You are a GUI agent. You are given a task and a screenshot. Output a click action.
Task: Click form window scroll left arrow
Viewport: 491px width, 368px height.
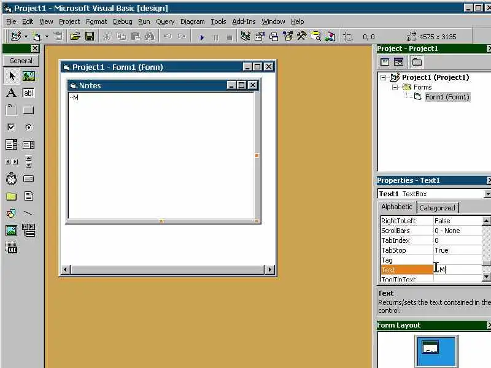tap(66, 269)
